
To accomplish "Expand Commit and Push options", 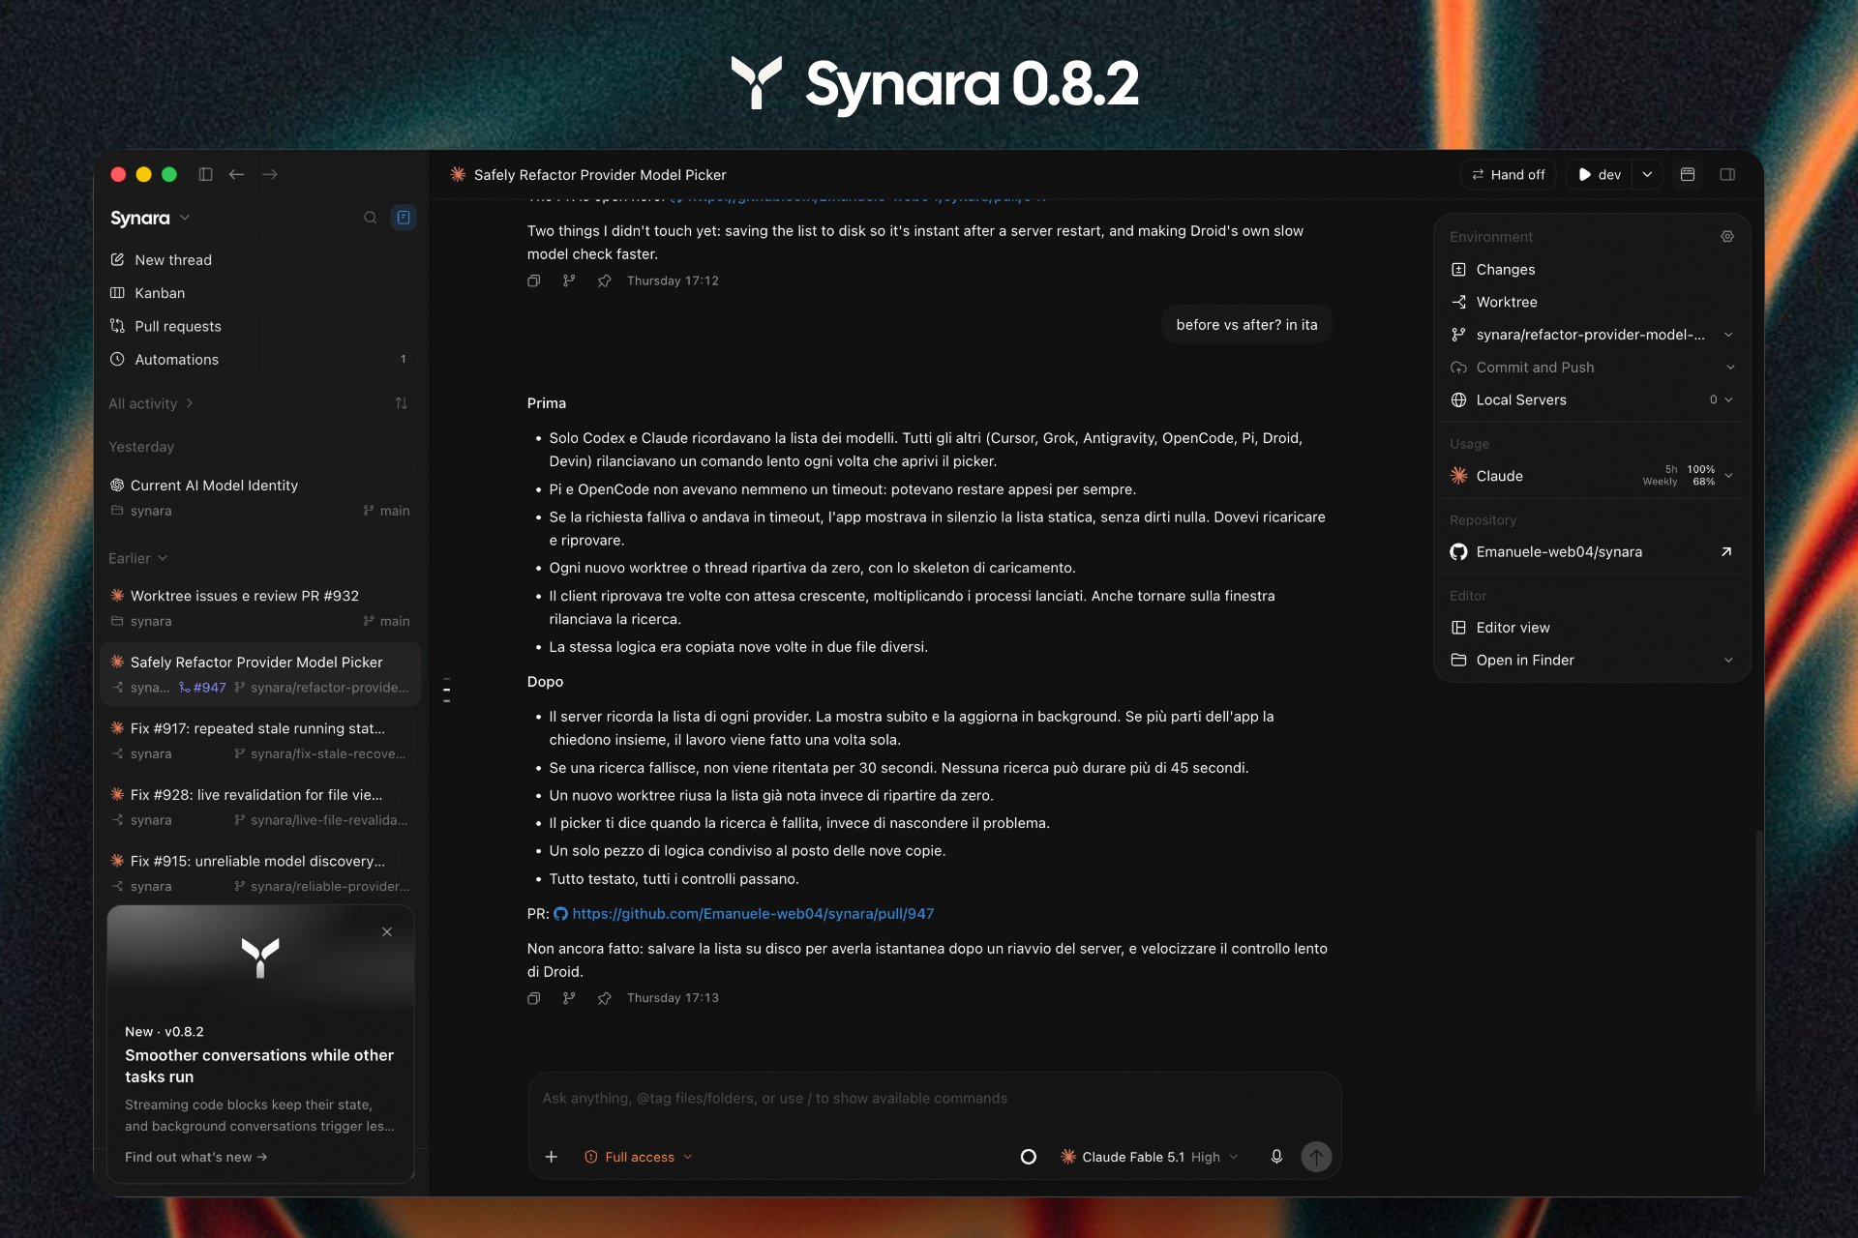I will pyautogui.click(x=1730, y=368).
